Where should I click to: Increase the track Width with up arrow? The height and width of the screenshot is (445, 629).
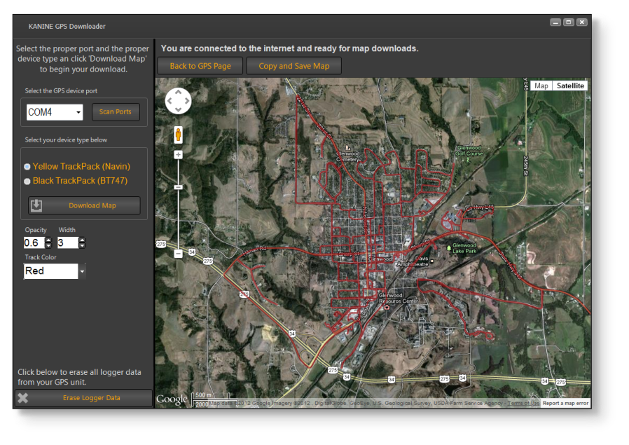click(x=82, y=240)
